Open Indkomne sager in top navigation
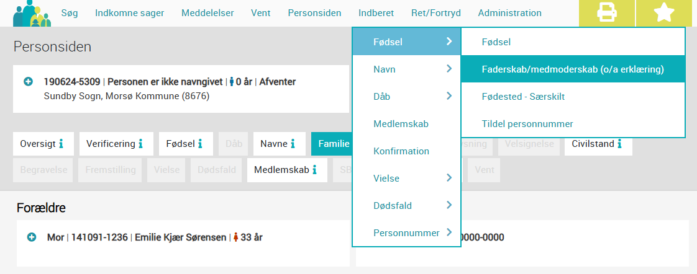The height and width of the screenshot is (274, 697). click(129, 13)
